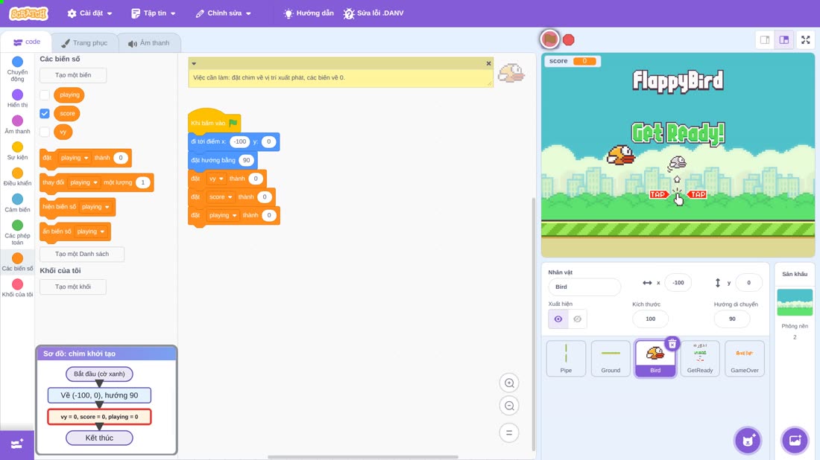The height and width of the screenshot is (460, 820).
Task: Expand variable dropdown in 'đặt playing thành' block
Action: pos(86,158)
